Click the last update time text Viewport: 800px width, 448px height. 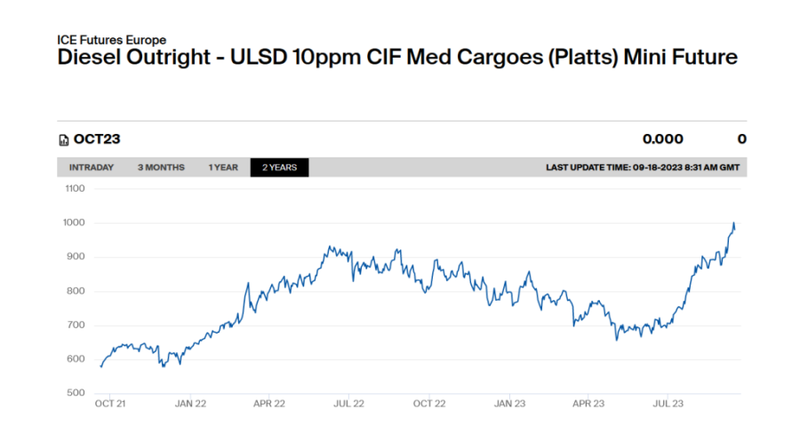click(x=642, y=168)
